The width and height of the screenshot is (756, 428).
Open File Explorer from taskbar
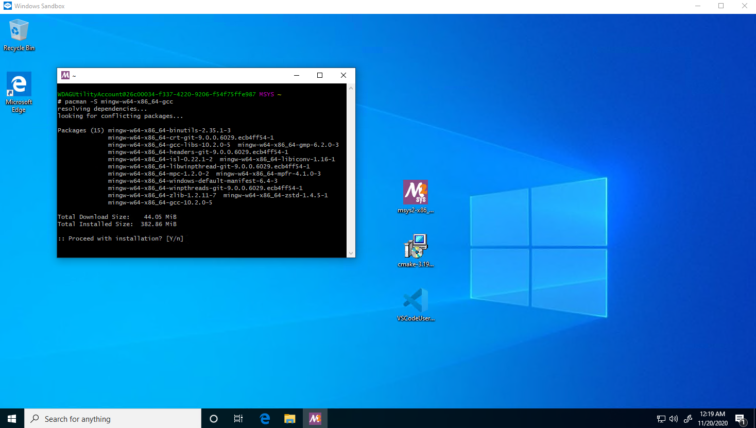(290, 419)
